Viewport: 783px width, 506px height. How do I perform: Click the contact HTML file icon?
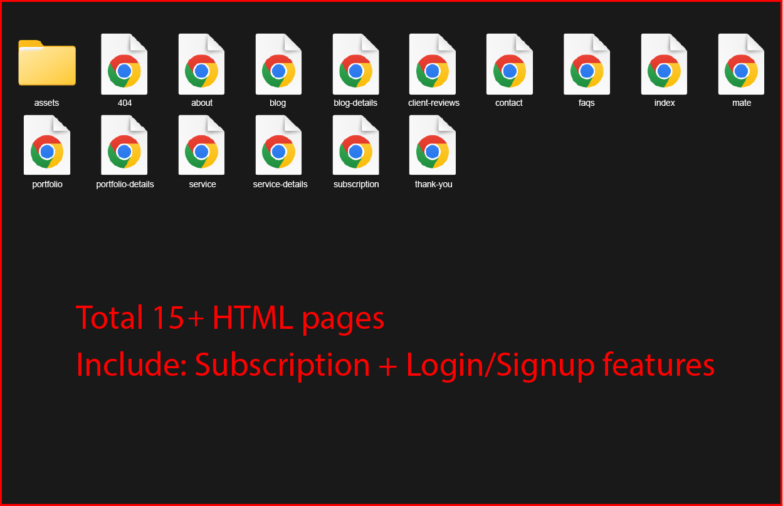pyautogui.click(x=510, y=64)
